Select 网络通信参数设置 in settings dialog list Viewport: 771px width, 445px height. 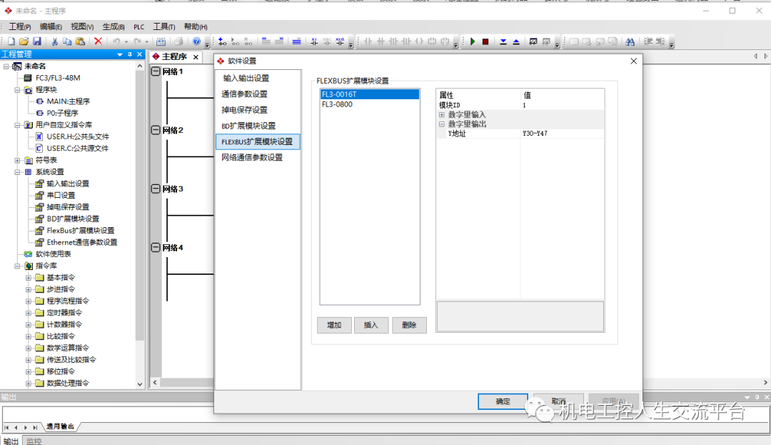click(258, 157)
